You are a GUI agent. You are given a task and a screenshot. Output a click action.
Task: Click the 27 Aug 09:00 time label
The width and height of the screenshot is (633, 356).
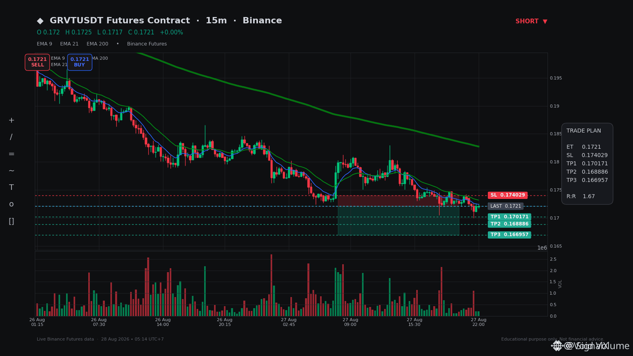click(351, 322)
